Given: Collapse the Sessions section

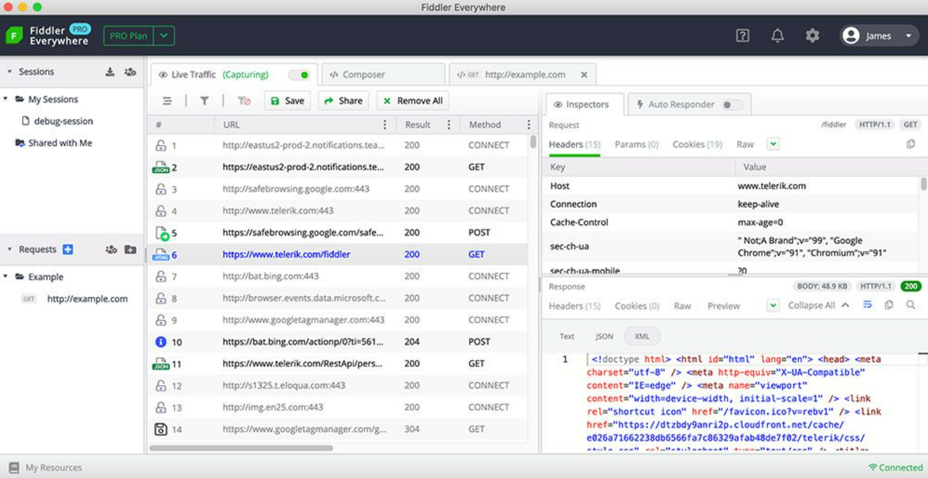Looking at the screenshot, I should tap(9, 72).
